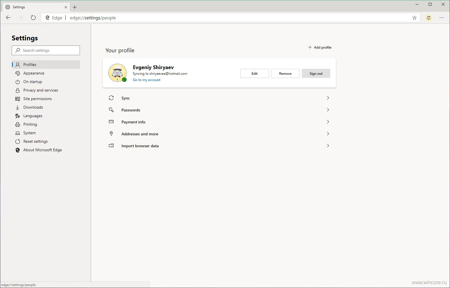The width and height of the screenshot is (450, 288).
Task: Click the Profiles person icon in sidebar
Action: coord(18,65)
